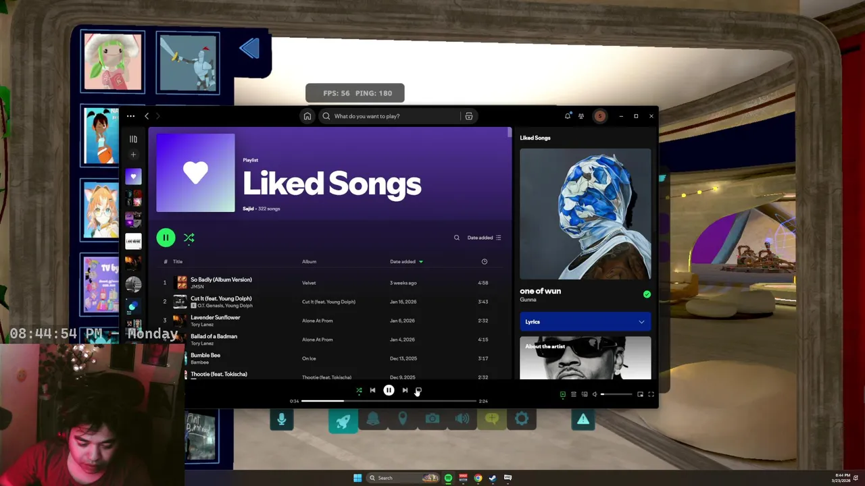Enter full screen player
This screenshot has width=865, height=486.
pos(651,394)
